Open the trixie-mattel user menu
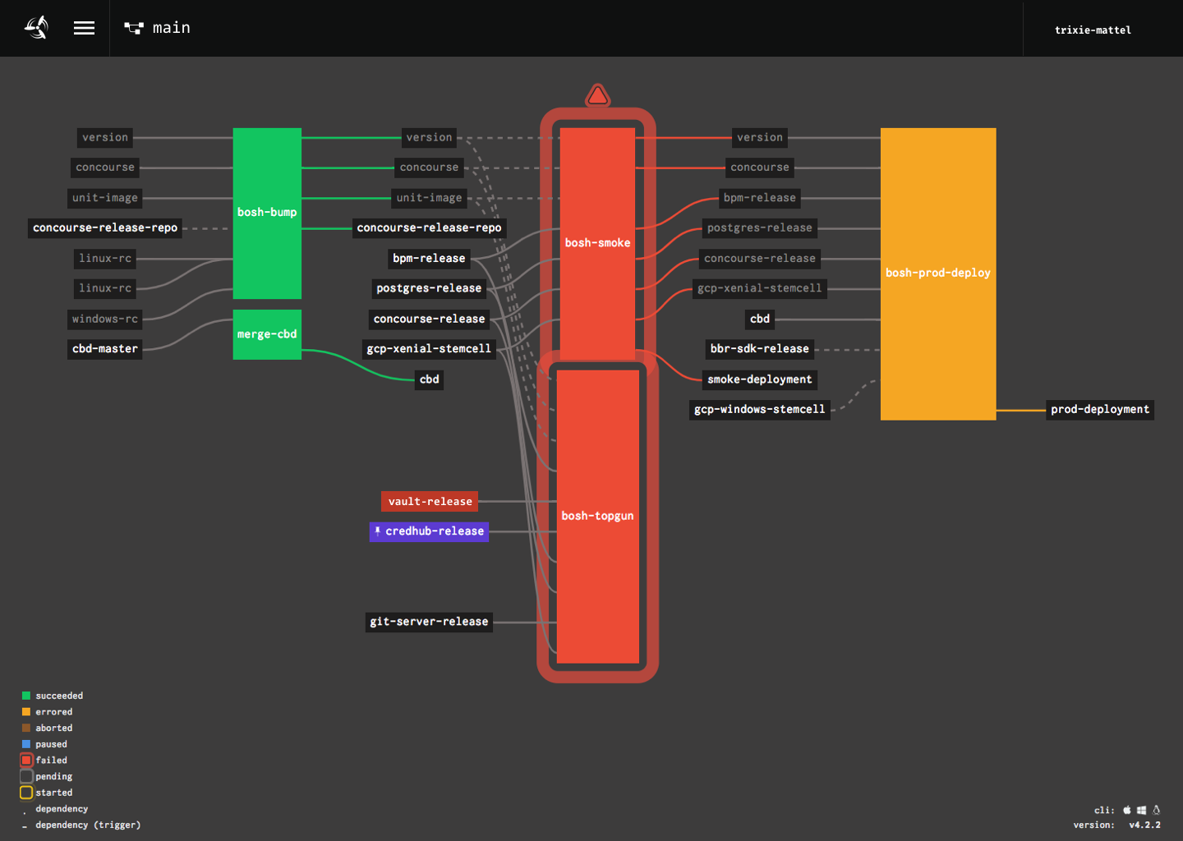The image size is (1183, 841). tap(1093, 30)
